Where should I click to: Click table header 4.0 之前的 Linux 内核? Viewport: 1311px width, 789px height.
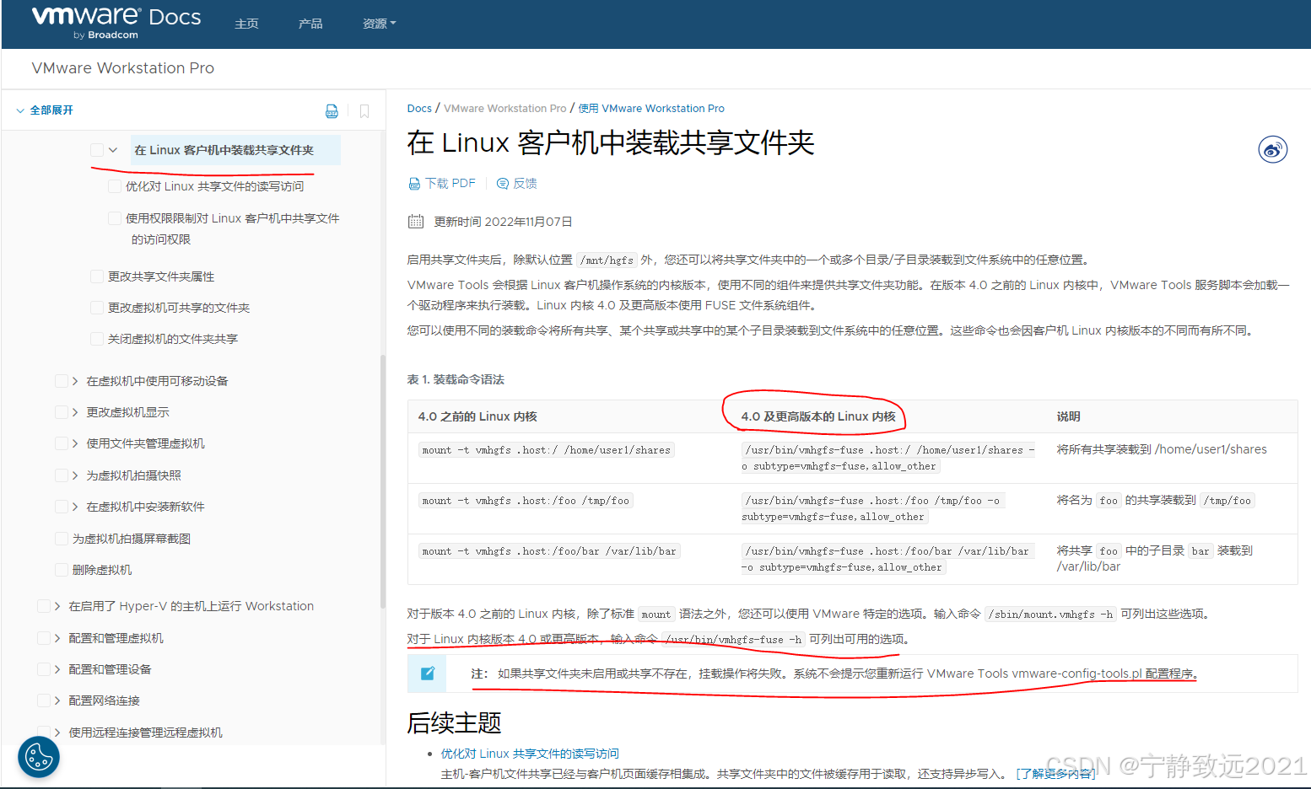pos(477,416)
